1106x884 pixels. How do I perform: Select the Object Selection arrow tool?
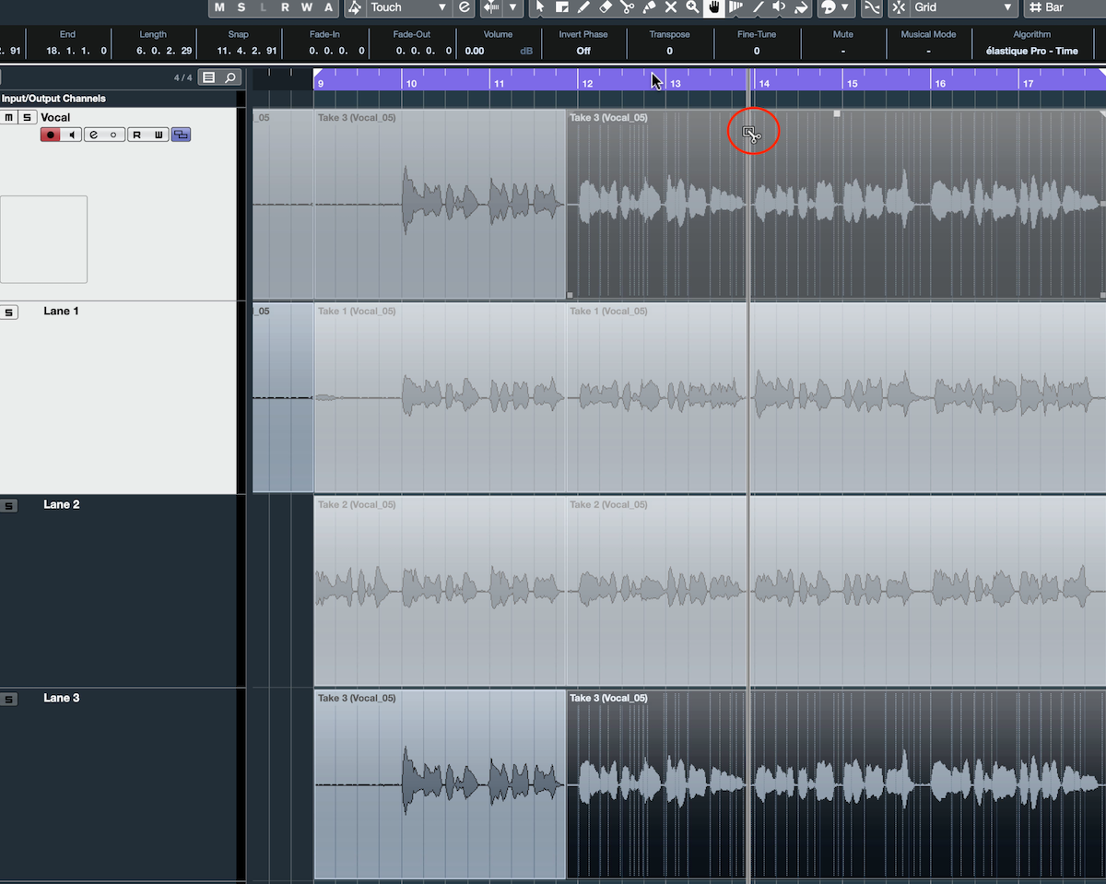pos(540,7)
